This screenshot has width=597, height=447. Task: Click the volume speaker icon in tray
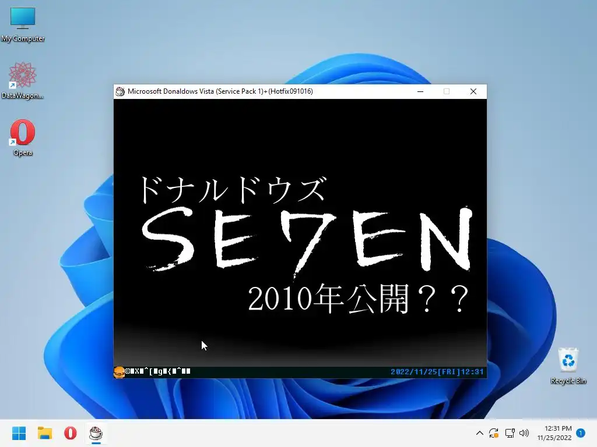pos(524,433)
